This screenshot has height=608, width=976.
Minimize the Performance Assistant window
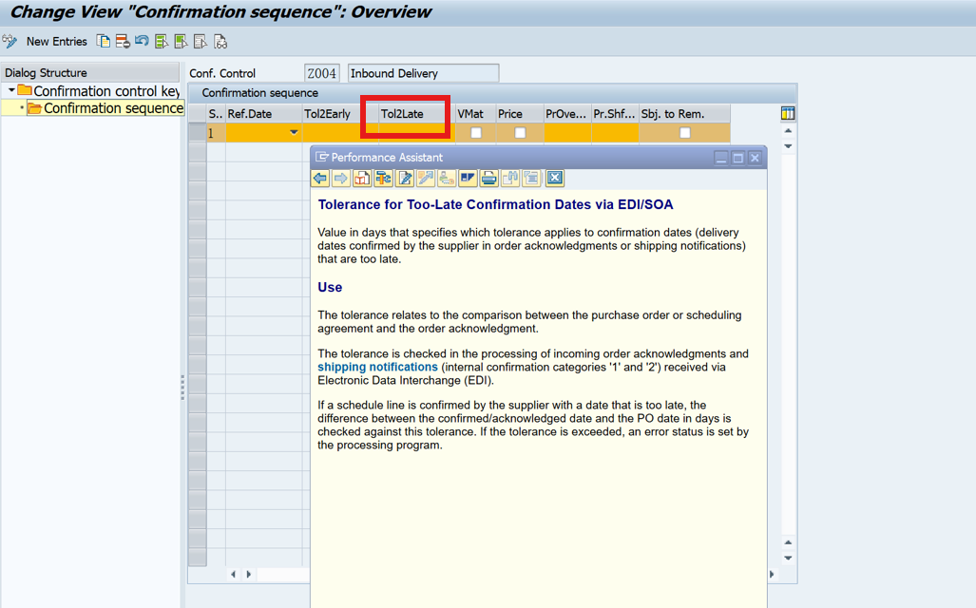(720, 158)
